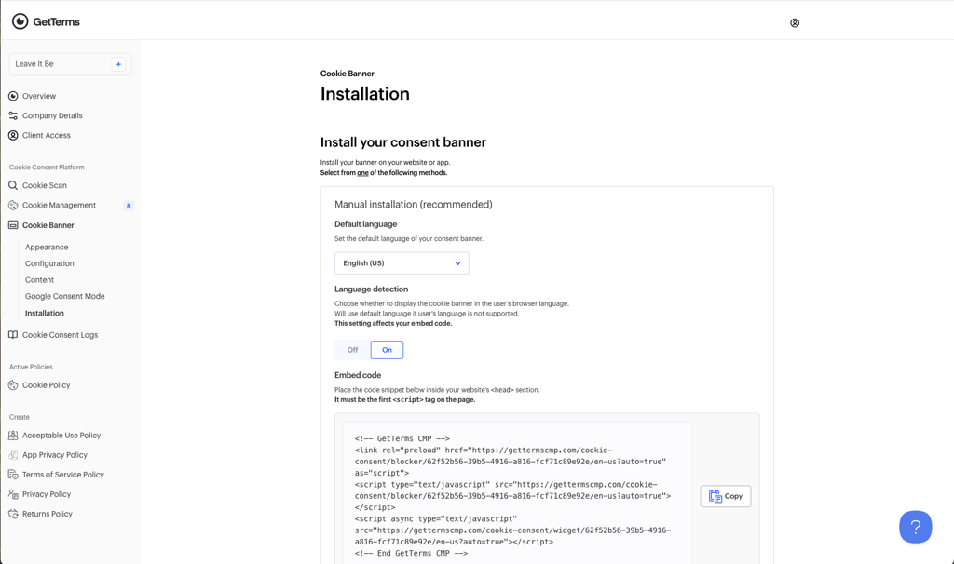Go to Company Details
This screenshot has height=564, width=954.
pos(52,115)
